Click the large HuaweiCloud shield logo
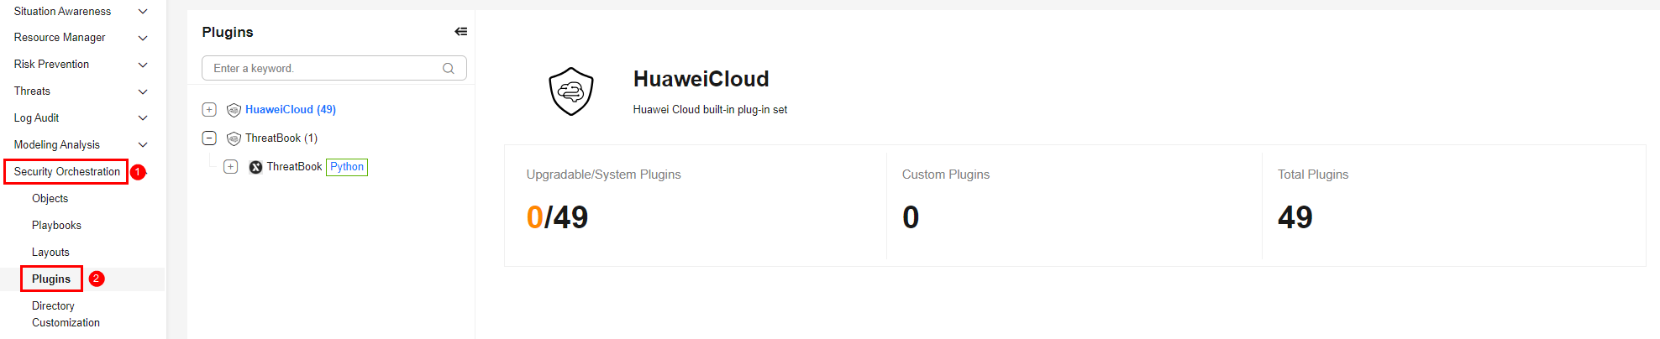 tap(571, 91)
